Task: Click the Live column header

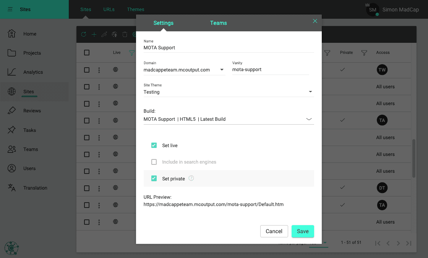Action: click(117, 52)
